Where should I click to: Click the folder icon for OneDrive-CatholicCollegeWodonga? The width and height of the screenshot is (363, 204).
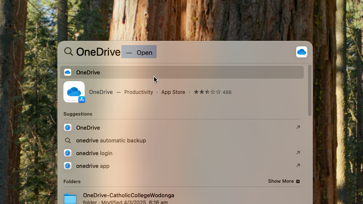pos(70,198)
